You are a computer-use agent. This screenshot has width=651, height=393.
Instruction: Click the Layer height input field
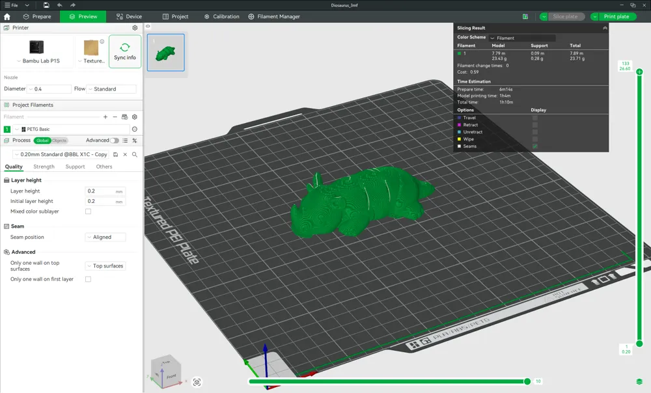coord(105,191)
